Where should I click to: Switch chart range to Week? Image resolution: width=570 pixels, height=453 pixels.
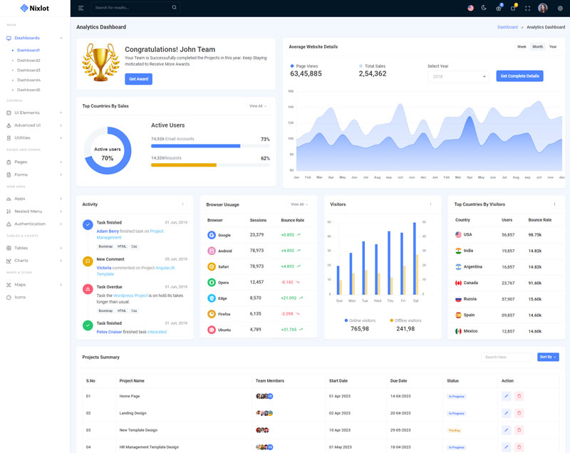point(522,46)
